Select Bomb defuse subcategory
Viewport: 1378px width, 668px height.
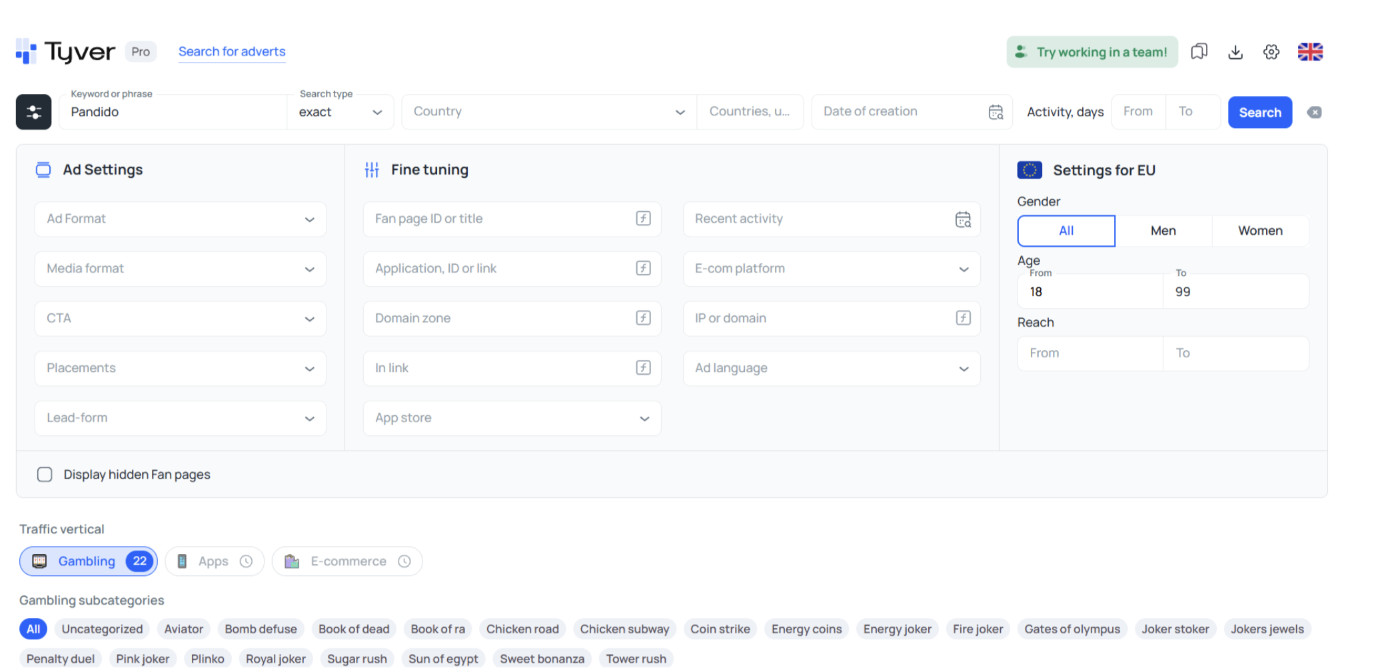point(261,629)
